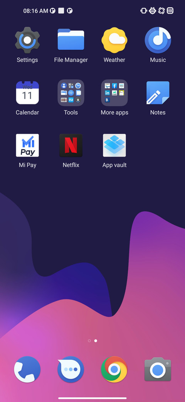Launch Mi Pay

(27, 145)
